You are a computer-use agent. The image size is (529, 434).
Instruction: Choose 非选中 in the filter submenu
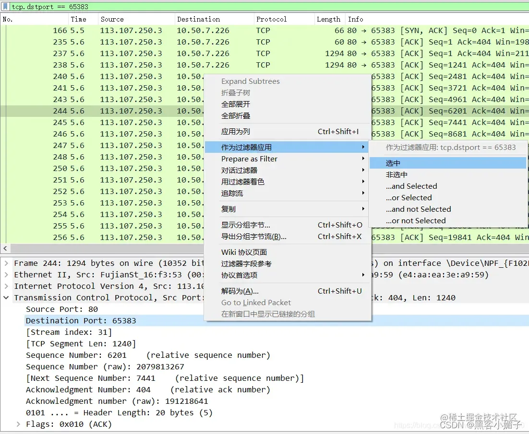tap(448, 174)
